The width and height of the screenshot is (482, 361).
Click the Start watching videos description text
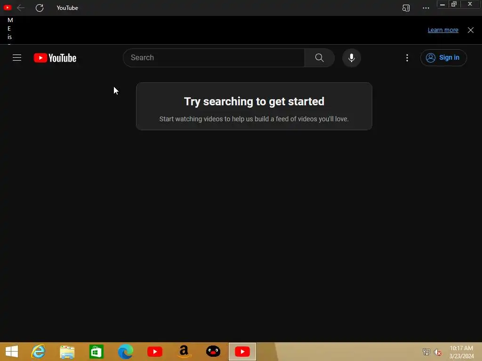tap(254, 119)
